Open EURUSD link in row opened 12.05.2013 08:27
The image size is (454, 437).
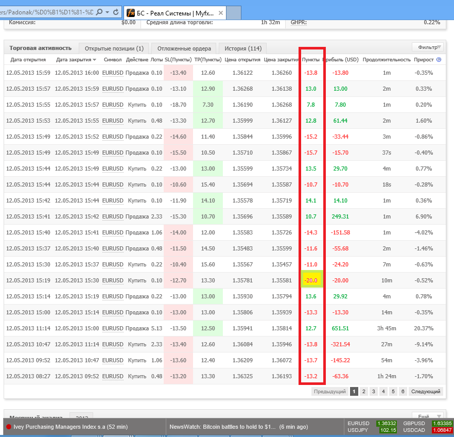113,376
